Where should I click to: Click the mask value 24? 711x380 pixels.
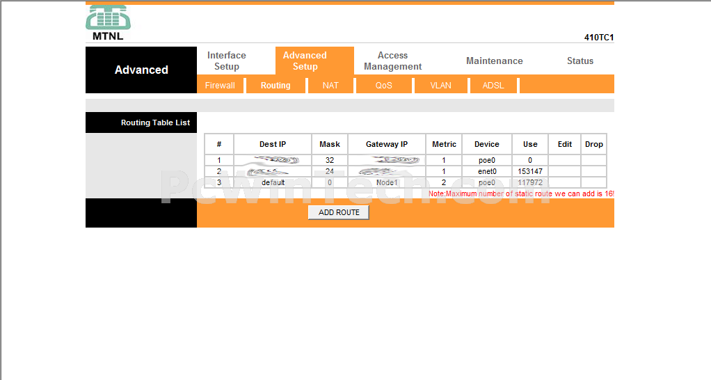(x=330, y=171)
